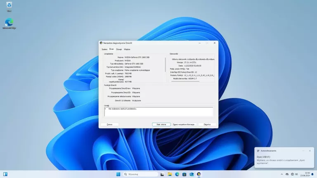
Task: Select the 7065 MB total memory value
Action: tap(128, 74)
